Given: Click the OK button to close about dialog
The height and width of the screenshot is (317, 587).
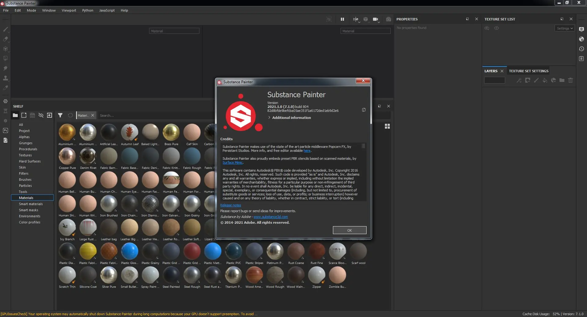Looking at the screenshot, I should 349,230.
